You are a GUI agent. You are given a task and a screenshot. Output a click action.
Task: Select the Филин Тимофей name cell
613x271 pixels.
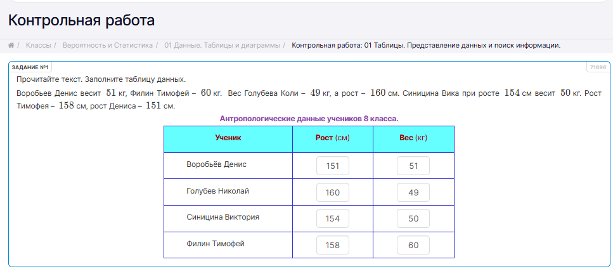pos(228,245)
